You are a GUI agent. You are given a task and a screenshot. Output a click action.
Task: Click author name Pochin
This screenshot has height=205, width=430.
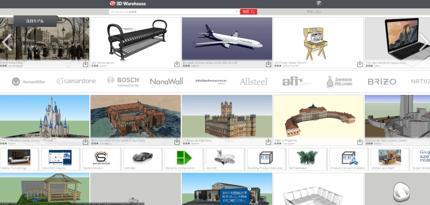[12, 144]
